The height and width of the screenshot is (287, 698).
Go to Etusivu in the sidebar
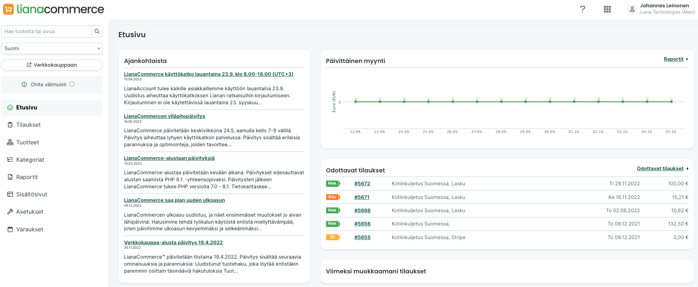(52, 108)
